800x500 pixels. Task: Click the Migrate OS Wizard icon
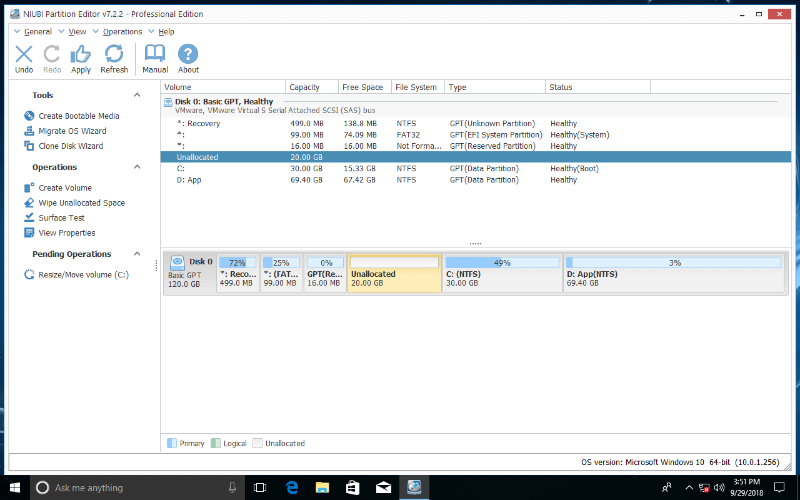pos(29,131)
